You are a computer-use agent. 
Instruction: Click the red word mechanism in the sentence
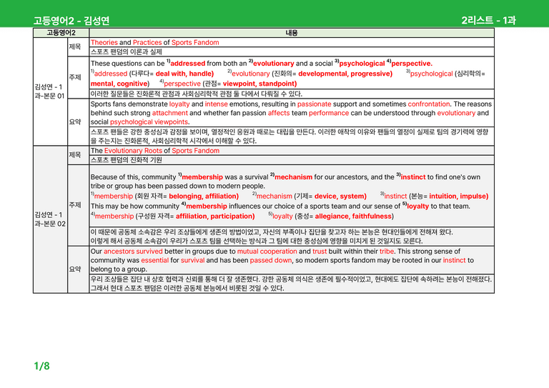tap(293, 177)
